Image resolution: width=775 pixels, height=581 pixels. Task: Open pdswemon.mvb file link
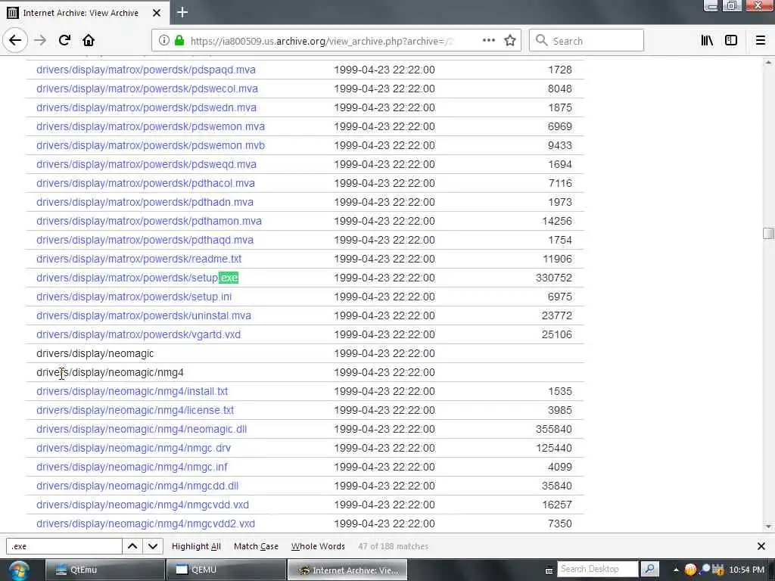click(151, 145)
